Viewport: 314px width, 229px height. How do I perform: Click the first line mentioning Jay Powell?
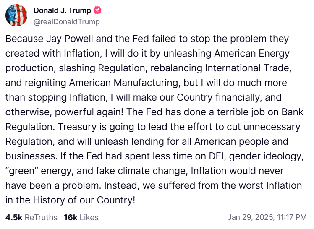(147, 39)
